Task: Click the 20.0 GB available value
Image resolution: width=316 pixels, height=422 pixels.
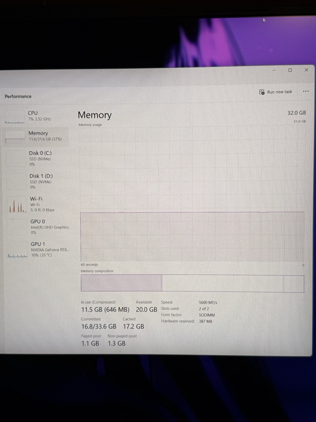Action: pyautogui.click(x=146, y=310)
